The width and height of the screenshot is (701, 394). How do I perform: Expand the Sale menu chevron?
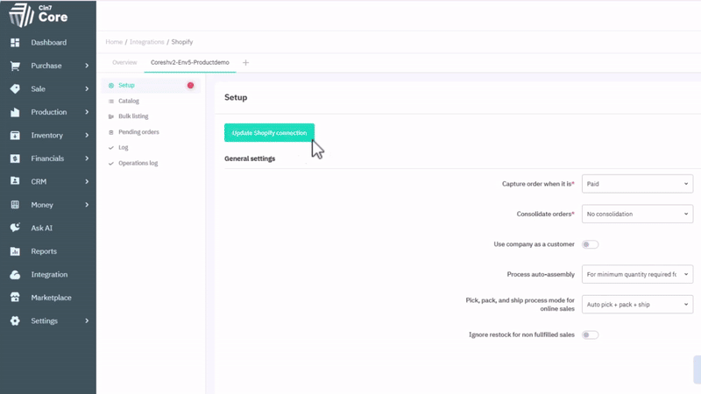tap(87, 89)
